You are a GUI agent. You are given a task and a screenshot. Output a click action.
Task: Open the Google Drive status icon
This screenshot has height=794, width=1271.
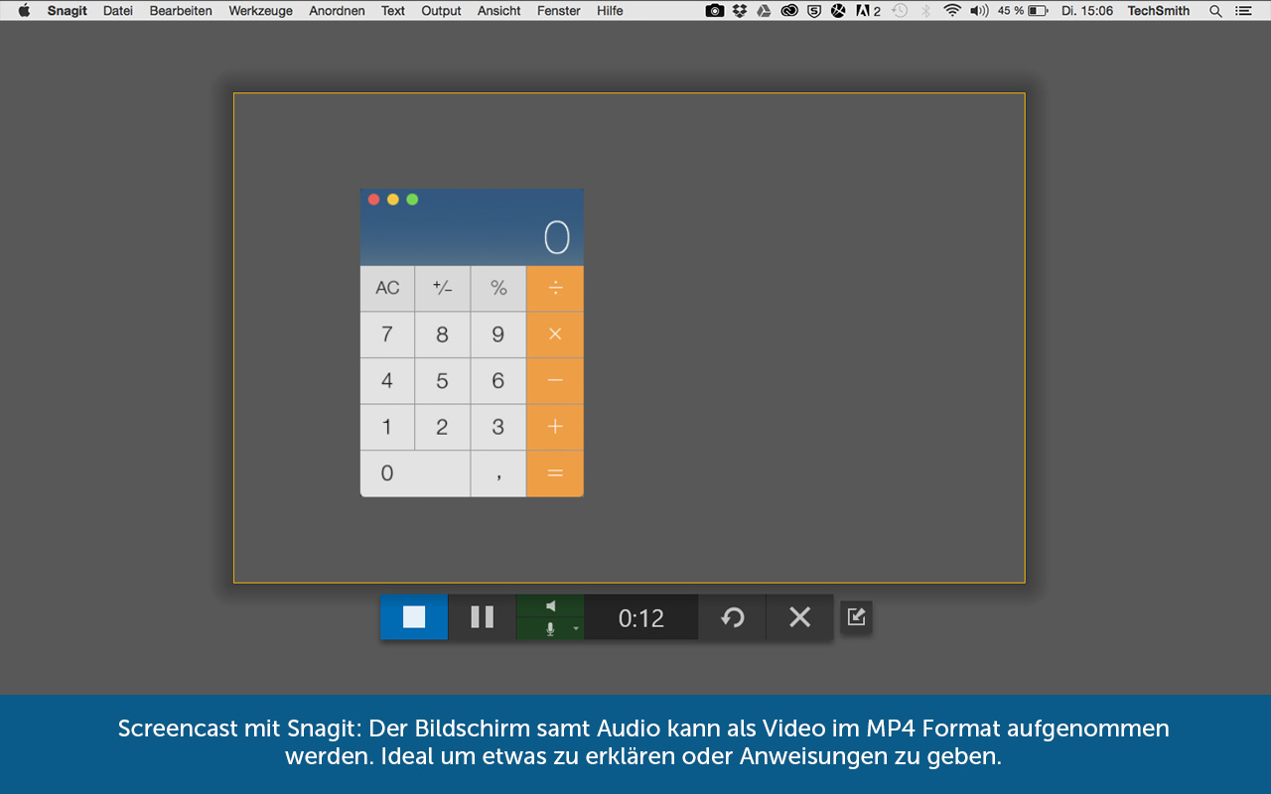point(764,11)
